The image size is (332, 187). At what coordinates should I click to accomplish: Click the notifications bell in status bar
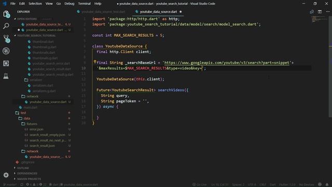pyautogui.click(x=327, y=184)
